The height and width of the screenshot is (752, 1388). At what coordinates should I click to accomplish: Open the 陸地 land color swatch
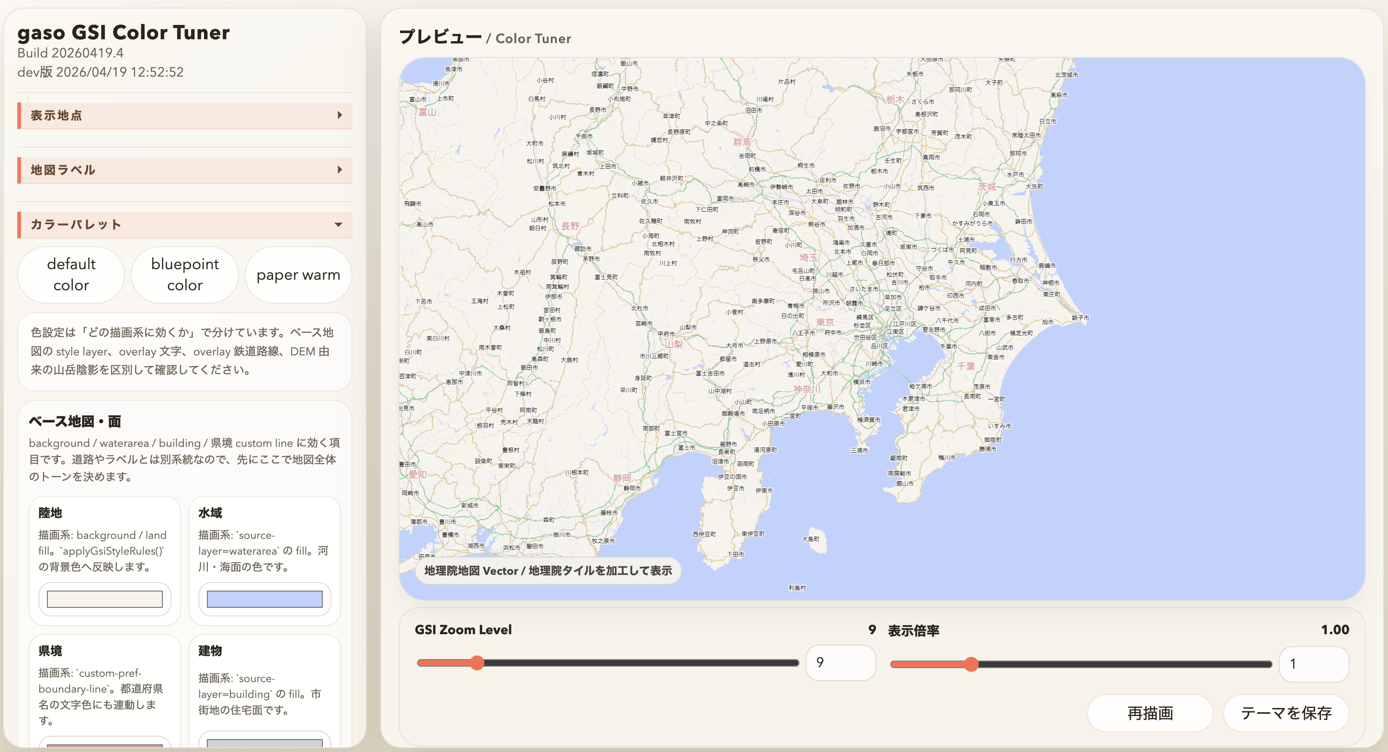click(x=104, y=599)
